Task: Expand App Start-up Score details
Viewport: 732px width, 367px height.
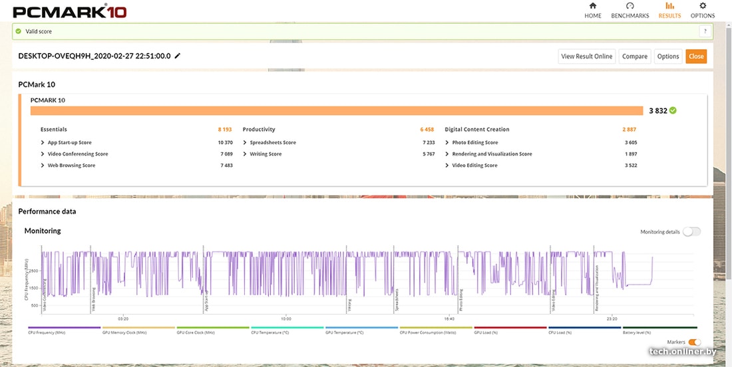Action: [43, 143]
